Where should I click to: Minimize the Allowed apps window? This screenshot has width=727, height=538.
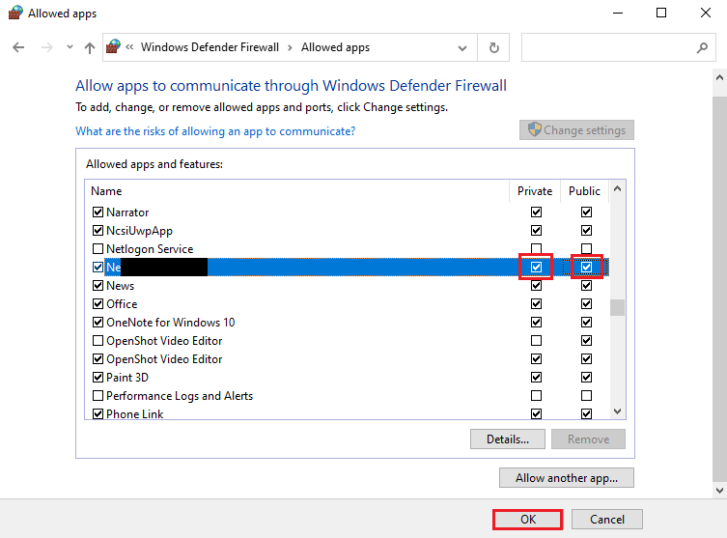618,13
